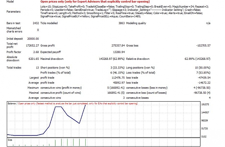Select the chart axis value 191575
Viewport: 225px width, 147px height.
[x=205, y=104]
